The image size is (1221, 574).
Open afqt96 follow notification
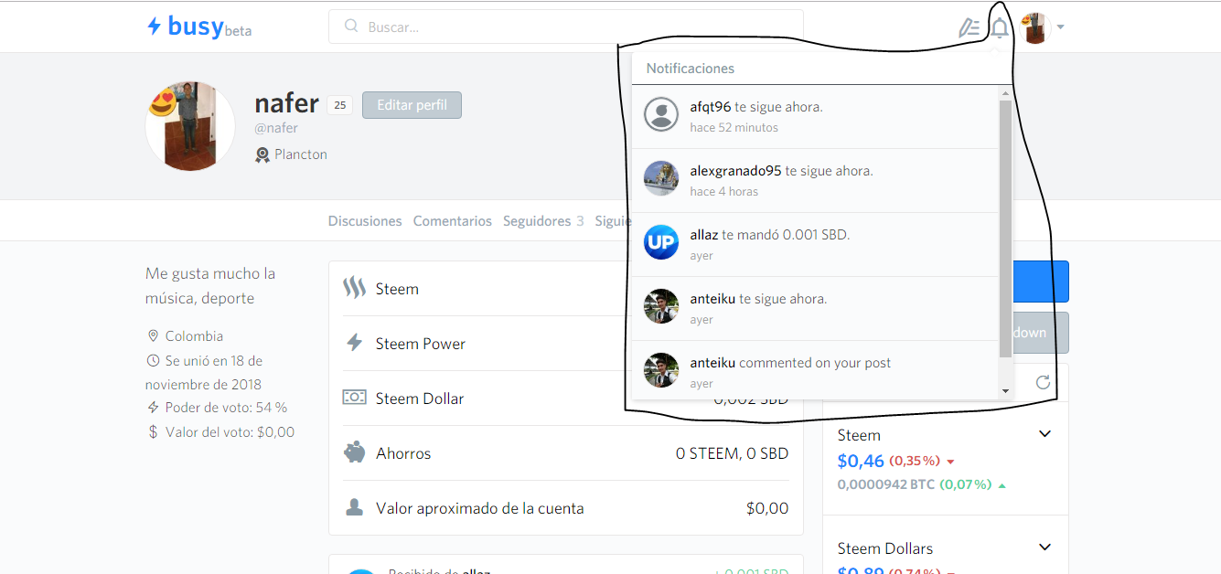coord(814,117)
